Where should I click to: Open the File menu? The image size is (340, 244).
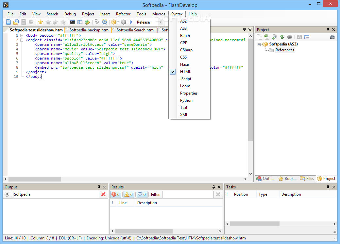(x=10, y=14)
